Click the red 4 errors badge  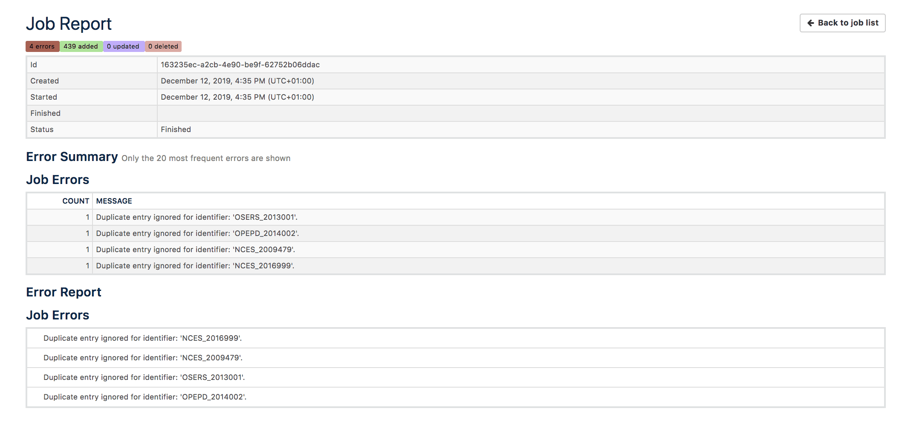pyautogui.click(x=42, y=46)
